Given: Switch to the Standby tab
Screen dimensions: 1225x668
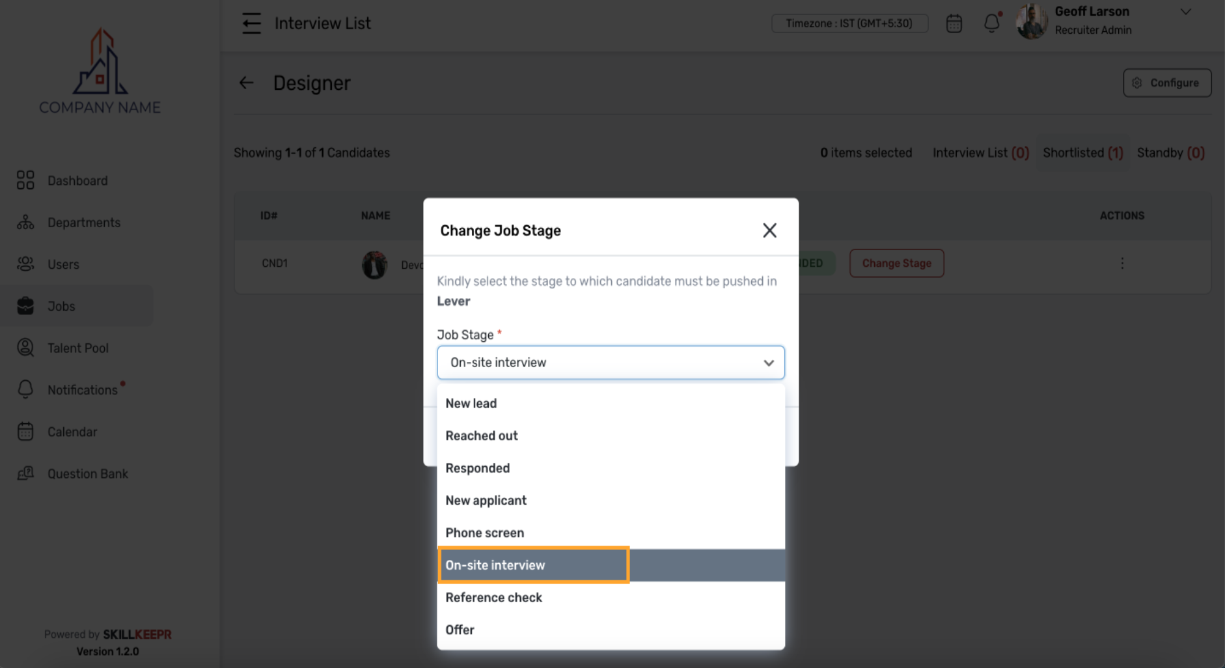Looking at the screenshot, I should pyautogui.click(x=1170, y=152).
